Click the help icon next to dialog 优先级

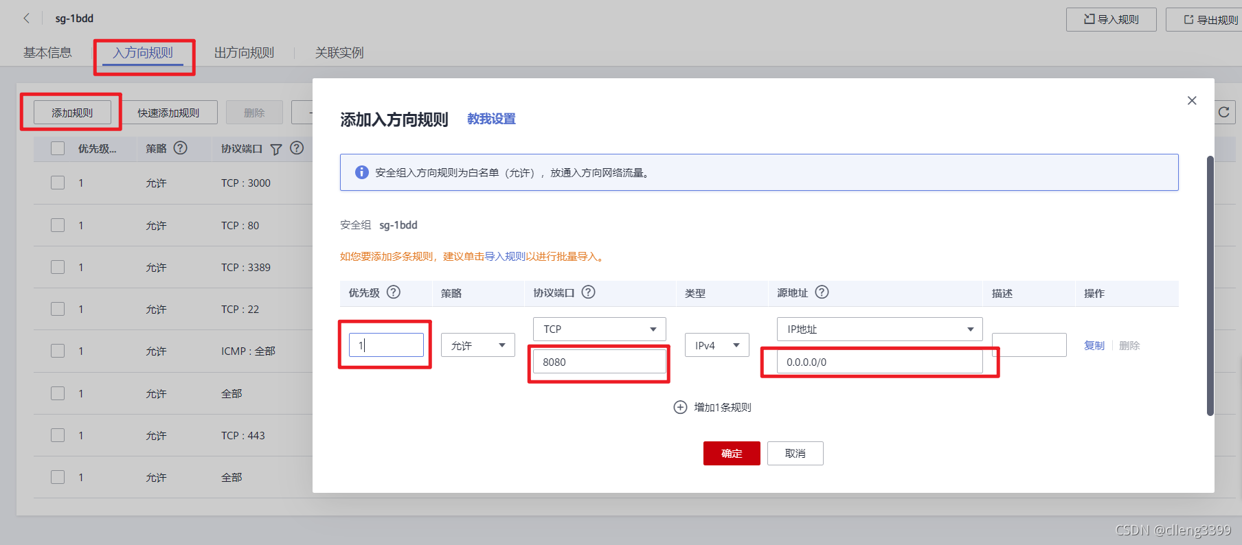pyautogui.click(x=394, y=292)
